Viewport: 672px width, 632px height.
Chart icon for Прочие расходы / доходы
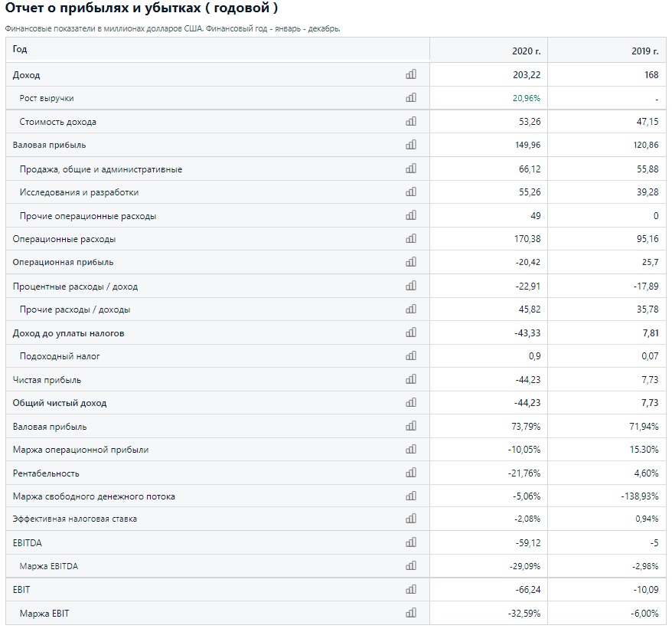410,309
